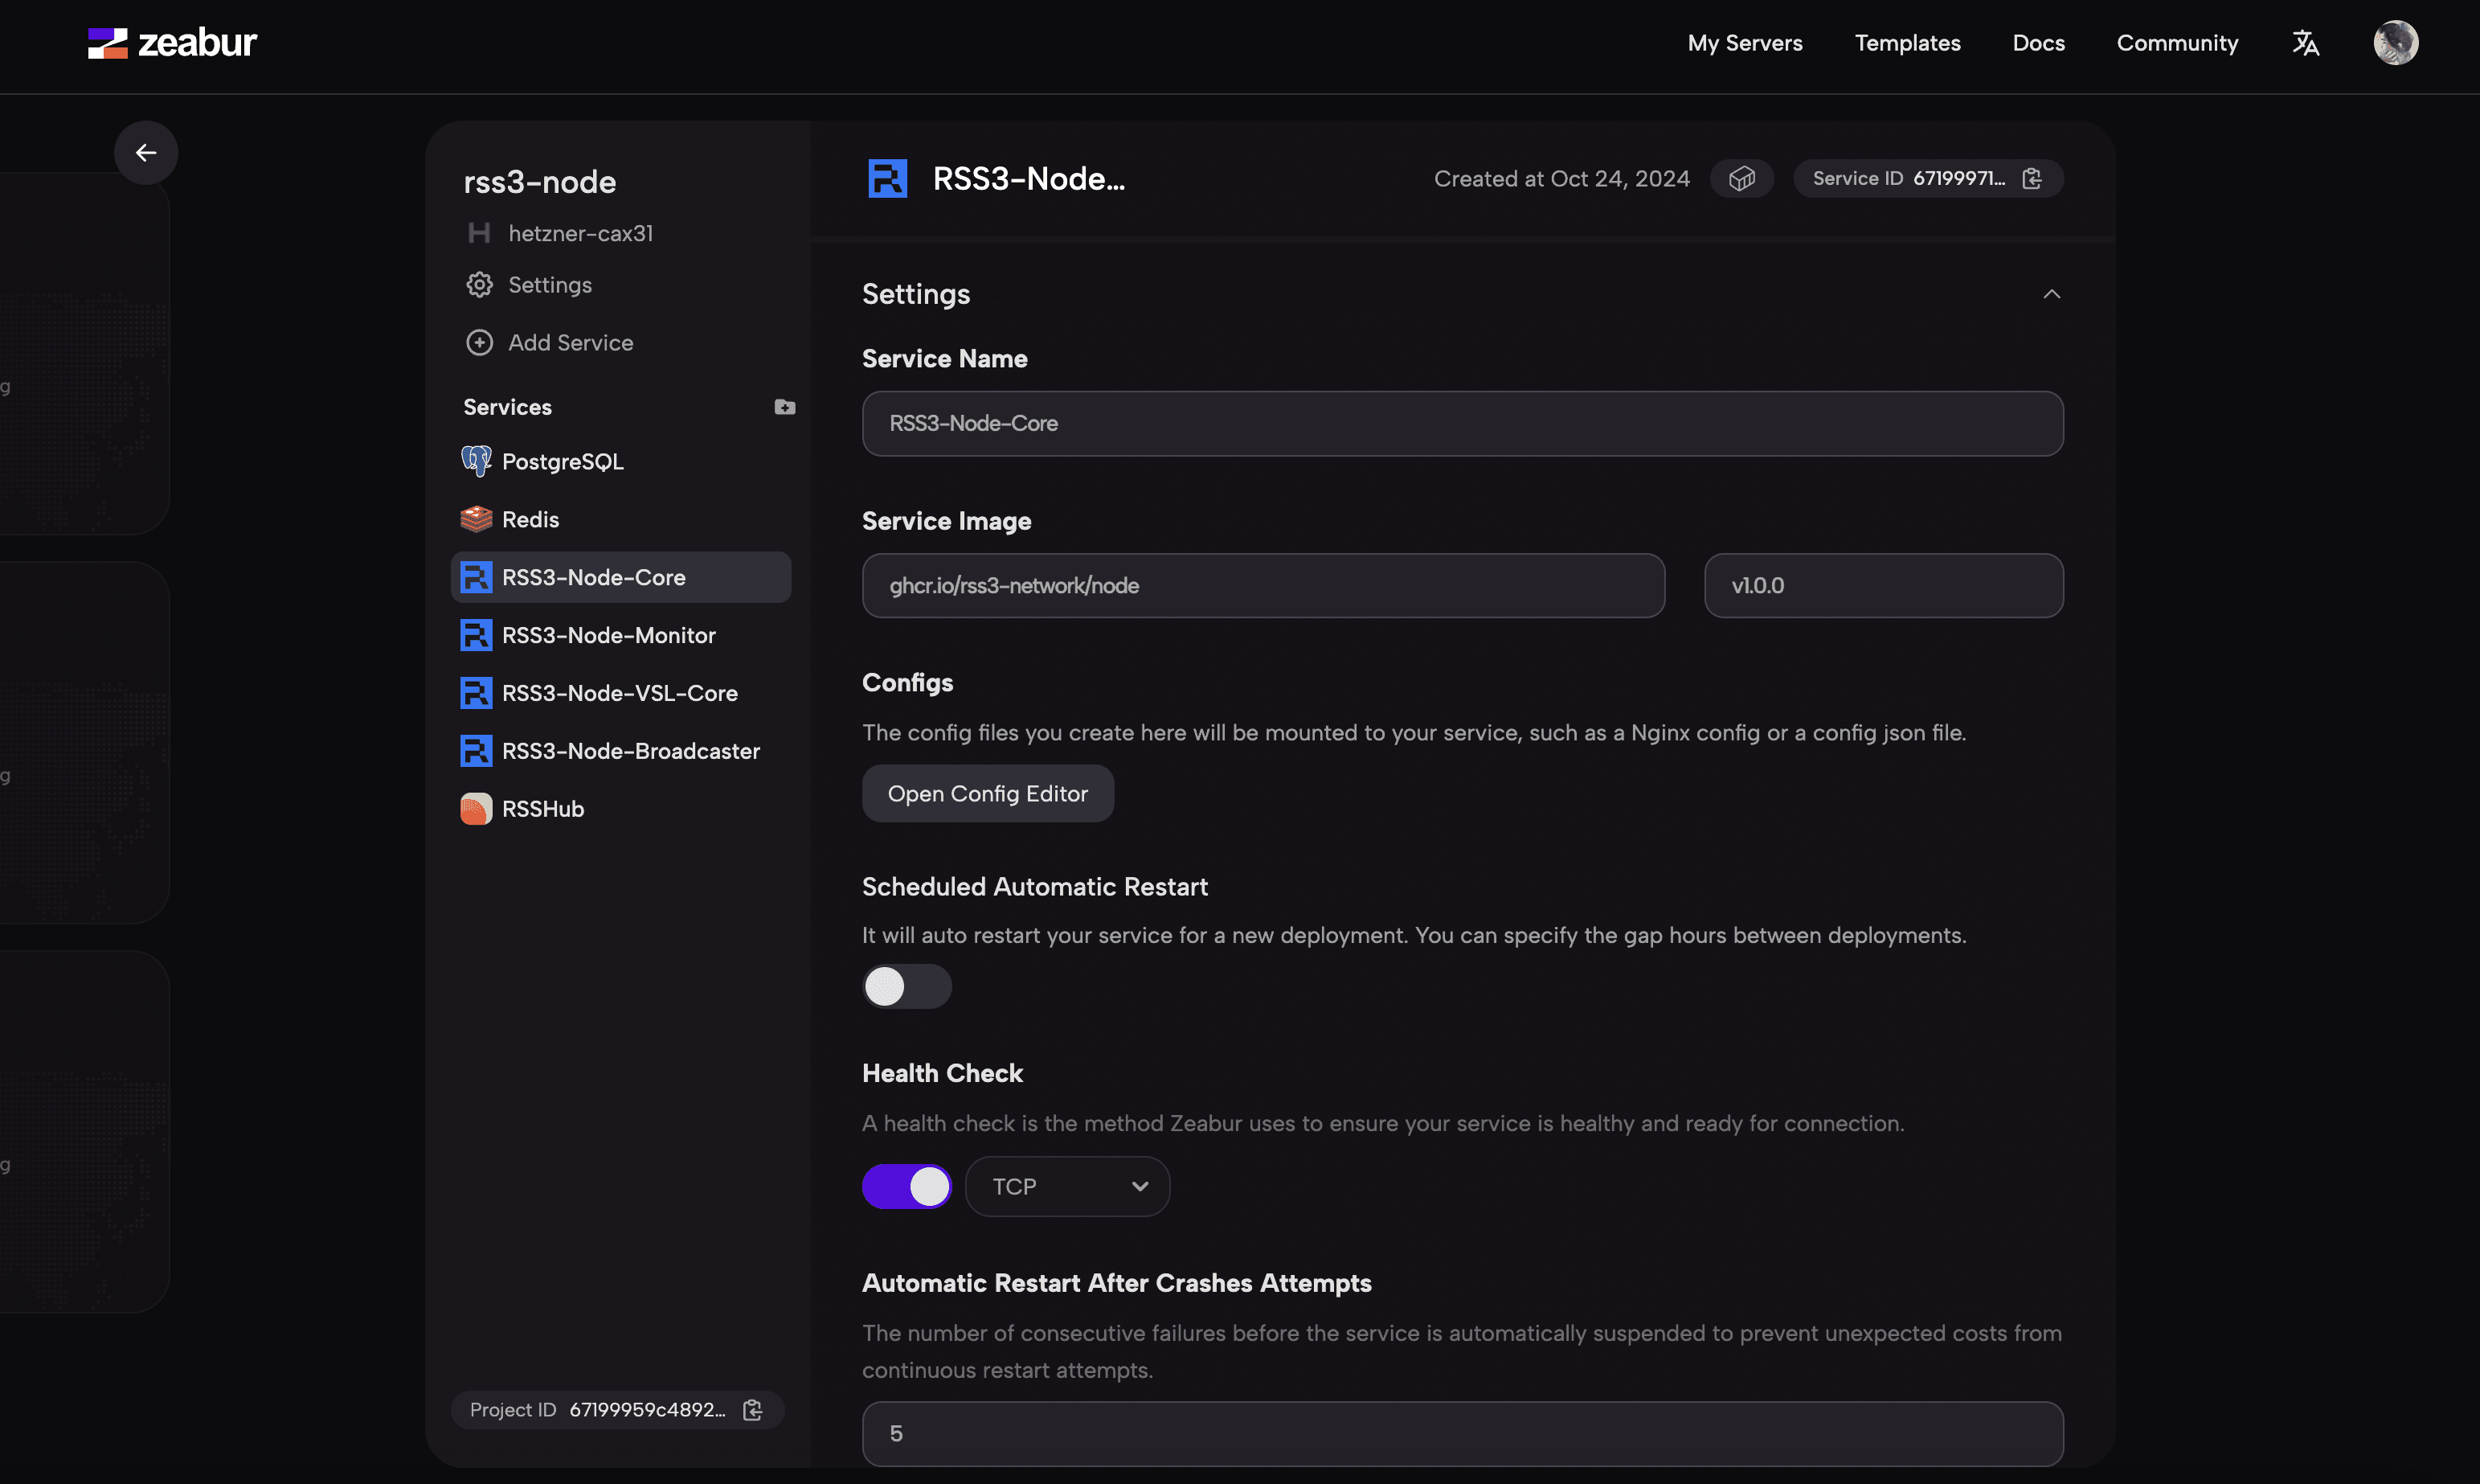
Task: Open Templates in top navigation
Action: click(x=1907, y=43)
